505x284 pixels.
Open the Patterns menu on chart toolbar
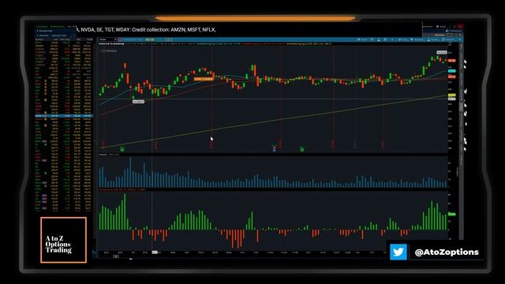pos(448,39)
